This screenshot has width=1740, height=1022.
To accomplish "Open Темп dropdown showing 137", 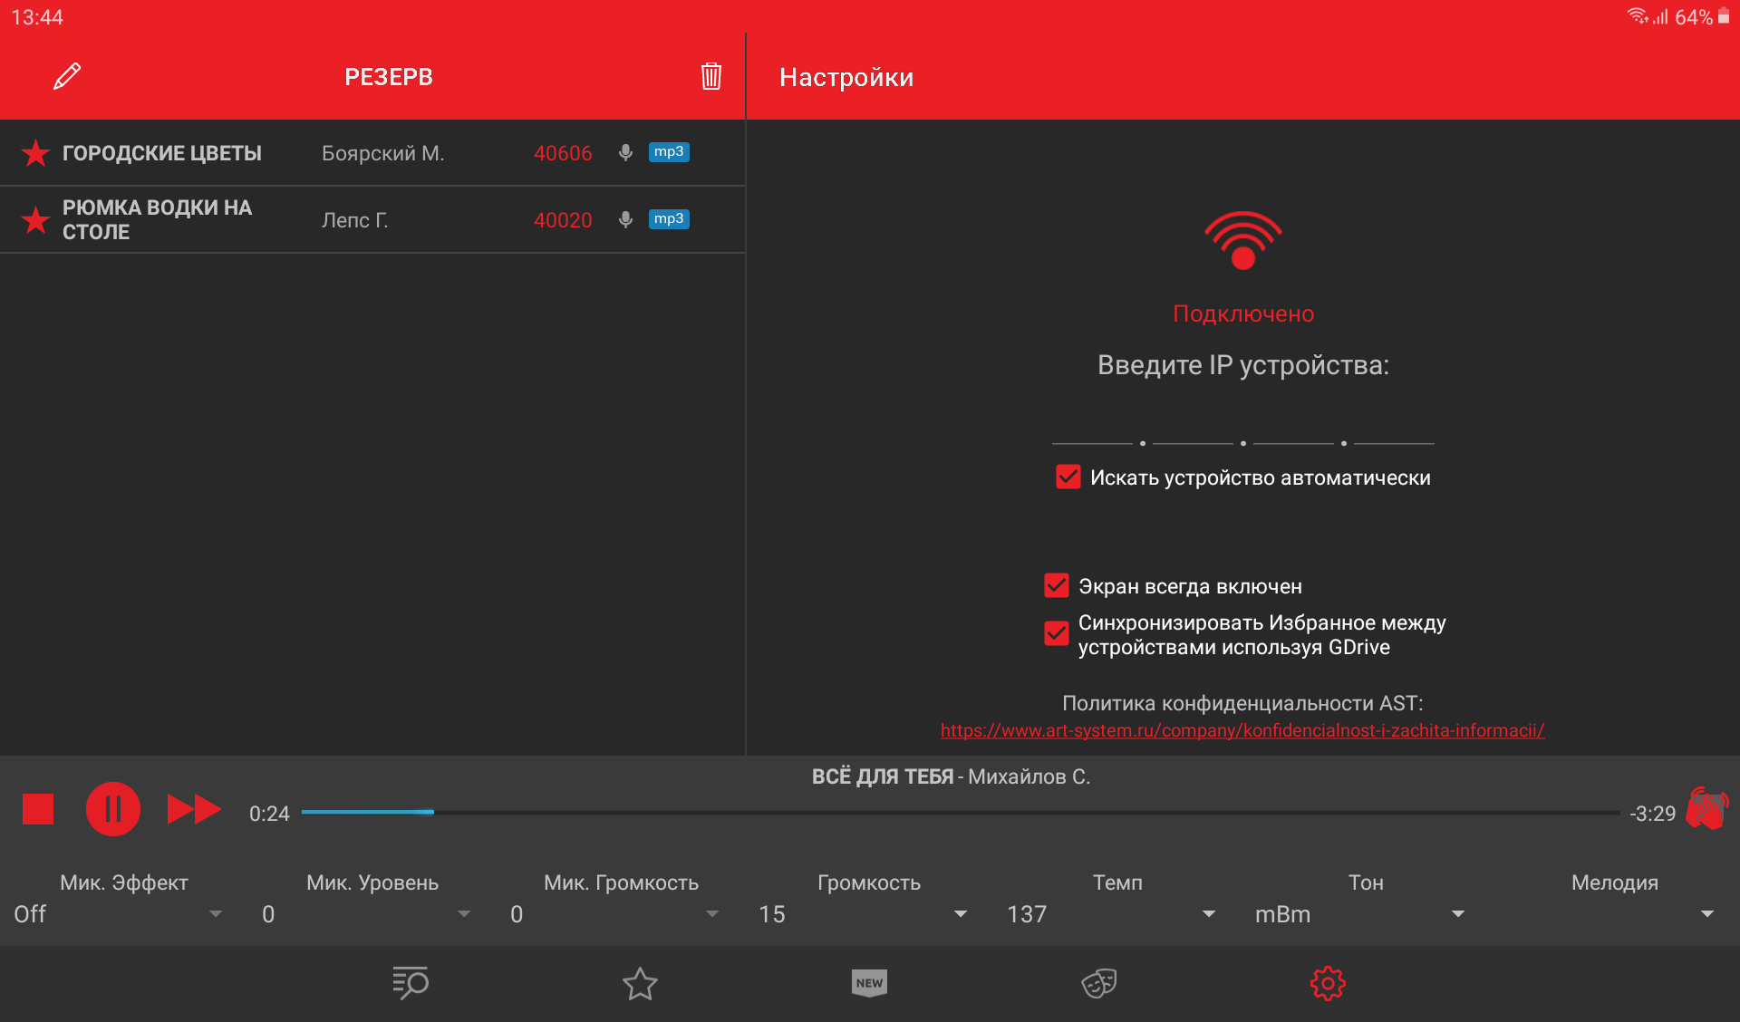I will pyautogui.click(x=1111, y=914).
